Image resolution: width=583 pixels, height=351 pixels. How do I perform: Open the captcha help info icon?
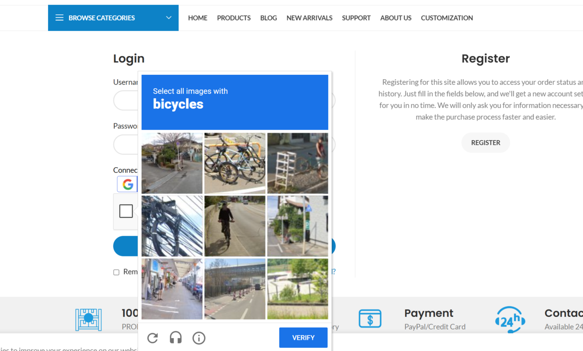point(199,338)
